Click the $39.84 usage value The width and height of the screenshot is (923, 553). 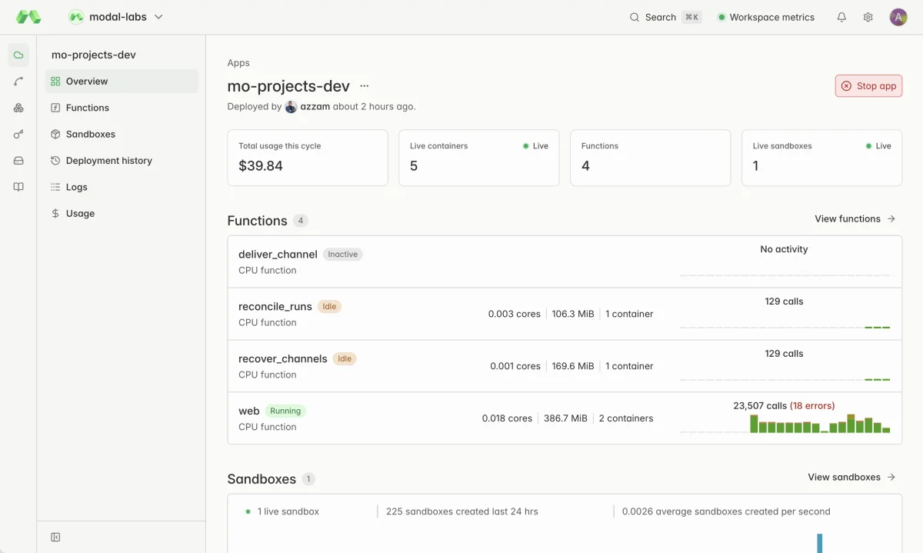tap(261, 166)
